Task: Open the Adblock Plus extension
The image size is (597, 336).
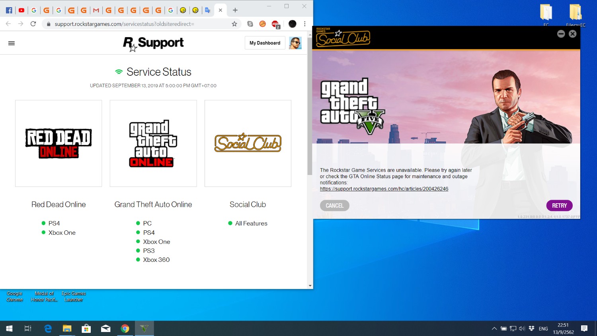Action: click(275, 24)
